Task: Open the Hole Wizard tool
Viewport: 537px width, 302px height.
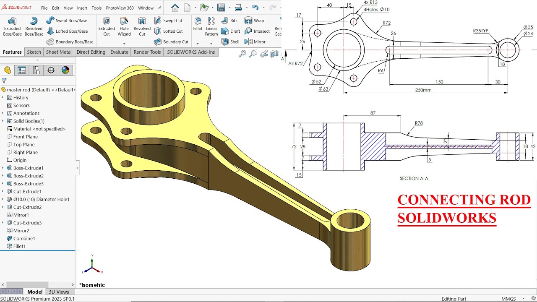Action: [x=124, y=26]
